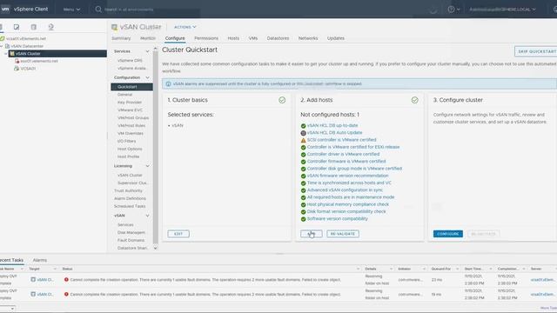Switch to the Summary tab
Image resolution: width=557 pixels, height=313 pixels.
coord(121,38)
